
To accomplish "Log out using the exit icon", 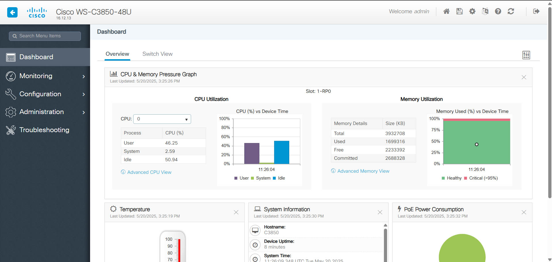I will [x=536, y=11].
